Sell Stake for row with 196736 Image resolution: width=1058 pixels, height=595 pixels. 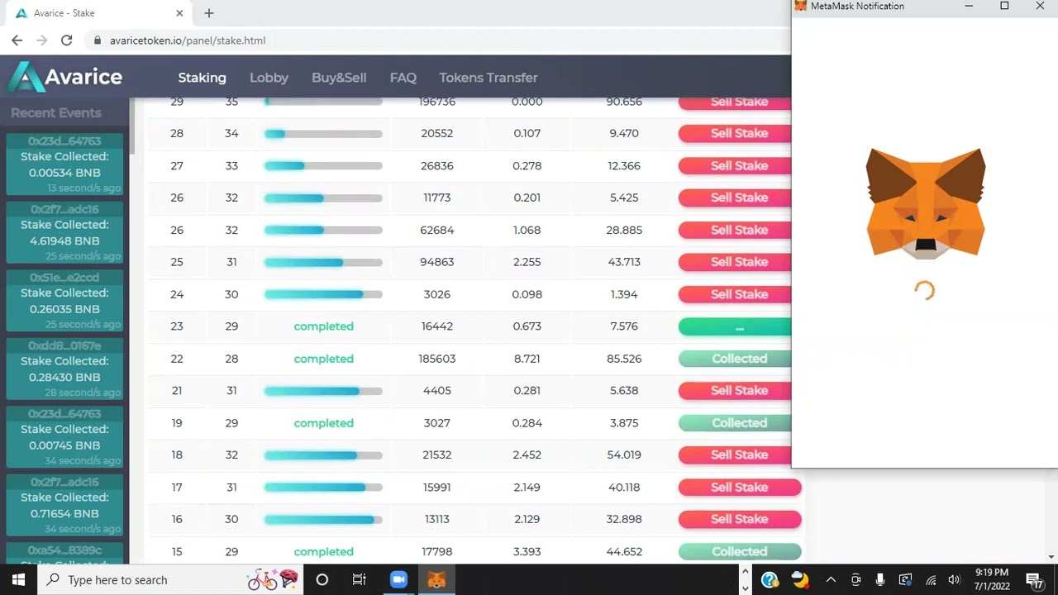click(735, 102)
